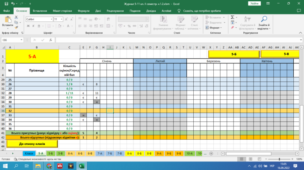This screenshot has height=170, width=304.
Task: Open Format as Table (Формат таблиці)
Action: (x=180, y=23)
